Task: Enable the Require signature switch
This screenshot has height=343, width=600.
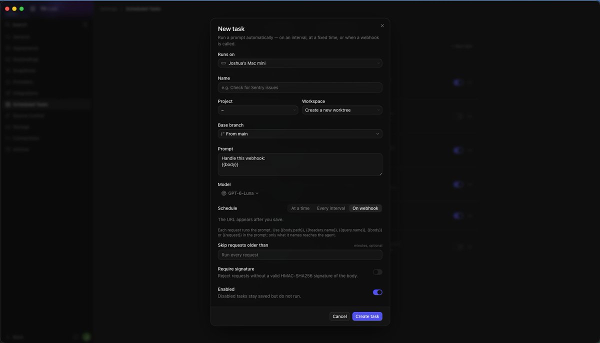Action: pos(377,272)
